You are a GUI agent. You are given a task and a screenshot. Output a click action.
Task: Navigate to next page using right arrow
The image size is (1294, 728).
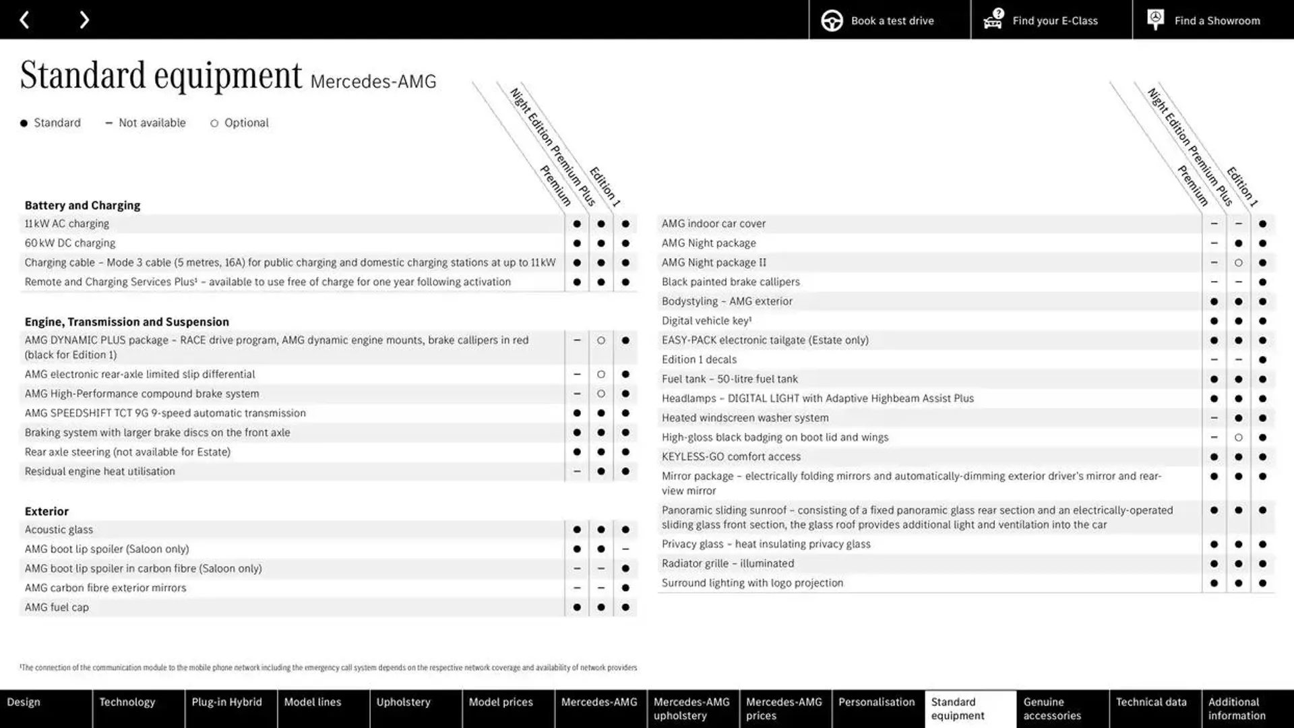(x=84, y=19)
